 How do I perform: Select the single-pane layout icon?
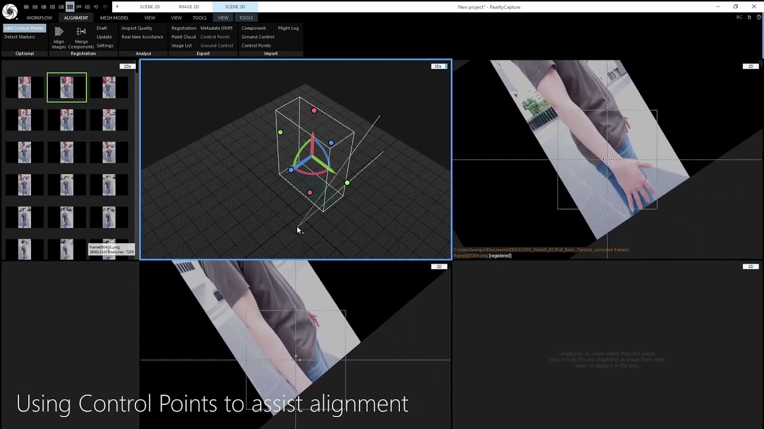26,7
